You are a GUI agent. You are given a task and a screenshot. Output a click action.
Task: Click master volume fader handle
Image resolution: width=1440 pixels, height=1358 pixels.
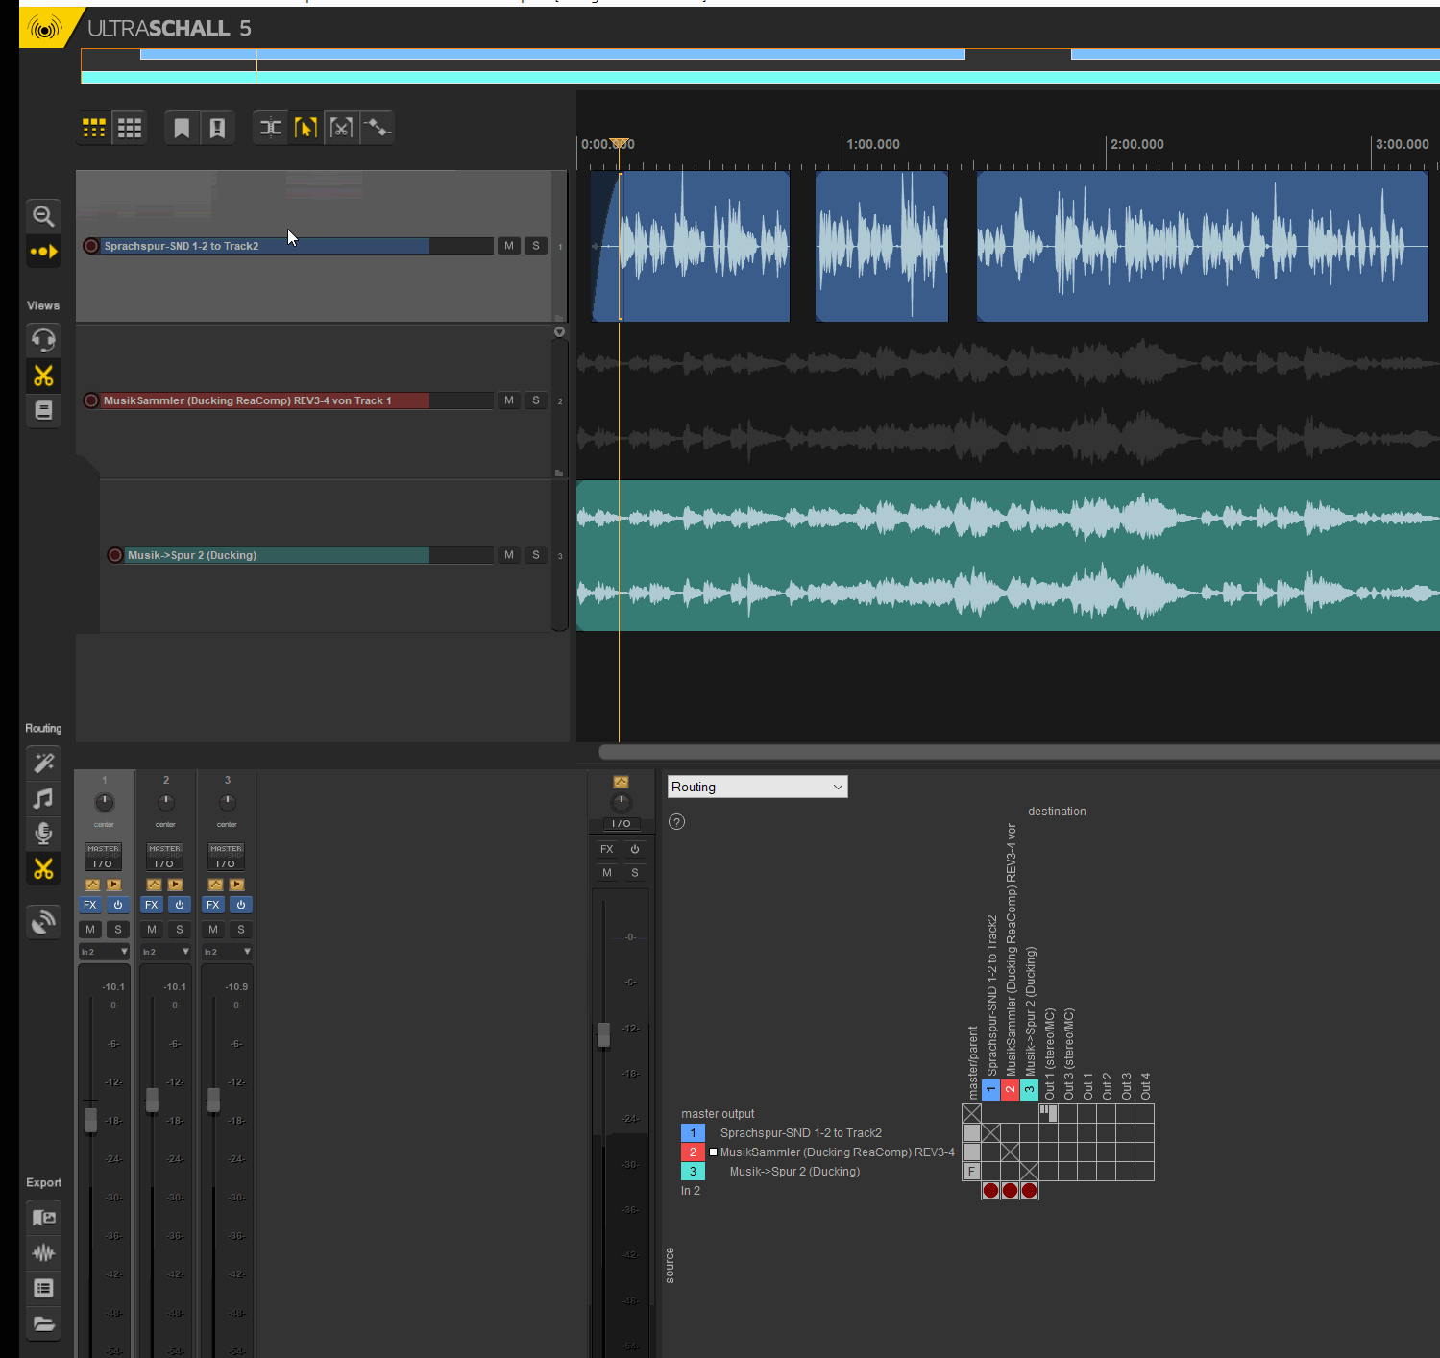click(x=603, y=1035)
